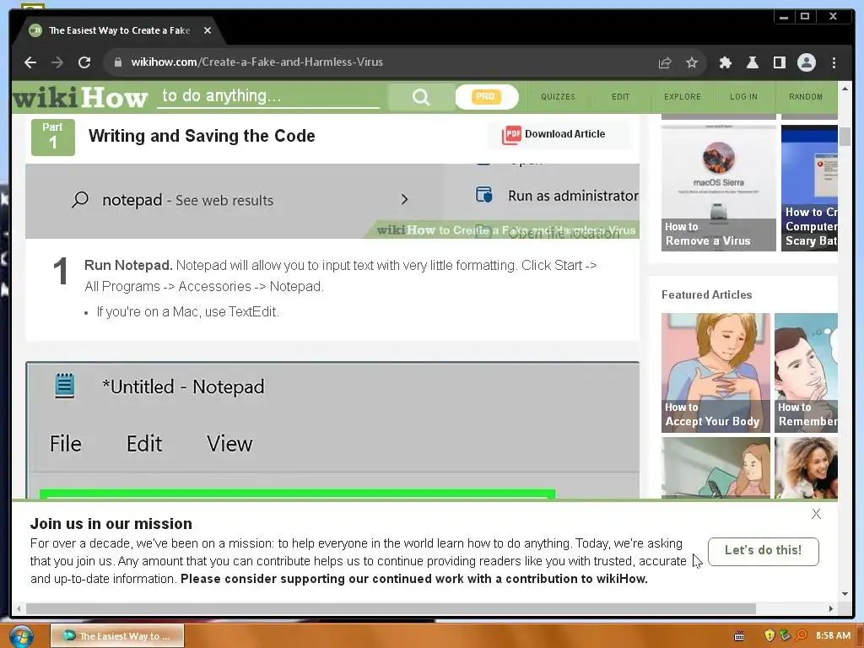Open 'How to Create Computer Scary Bat' thumbnail
The height and width of the screenshot is (648, 864).
click(809, 188)
